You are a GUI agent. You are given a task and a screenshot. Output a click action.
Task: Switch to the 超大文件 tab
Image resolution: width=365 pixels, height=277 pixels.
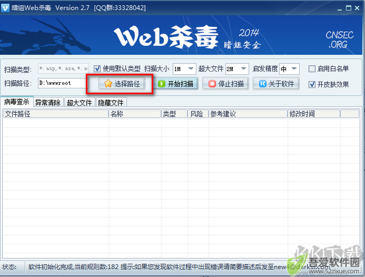coord(79,102)
